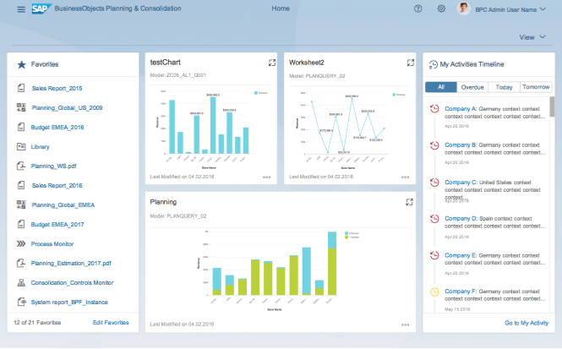This screenshot has height=349, width=562.
Task: Open the help question mark icon
Action: coord(418,8)
